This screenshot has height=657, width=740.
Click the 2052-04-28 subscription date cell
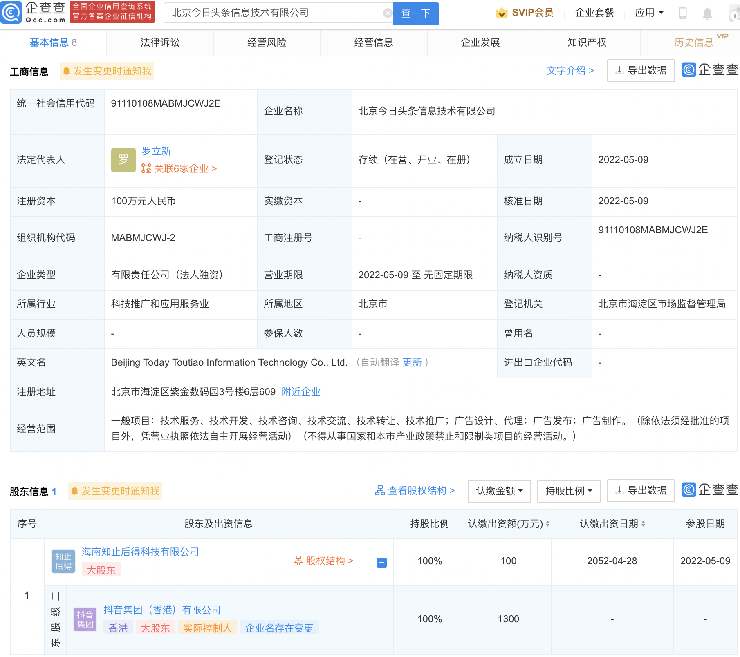pyautogui.click(x=612, y=561)
